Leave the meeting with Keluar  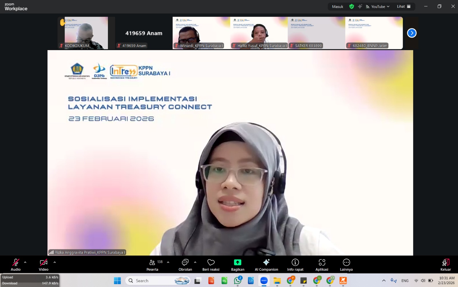pos(445,265)
